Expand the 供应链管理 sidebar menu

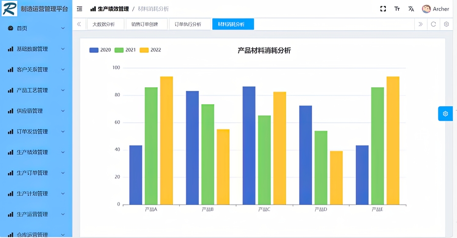click(36, 111)
